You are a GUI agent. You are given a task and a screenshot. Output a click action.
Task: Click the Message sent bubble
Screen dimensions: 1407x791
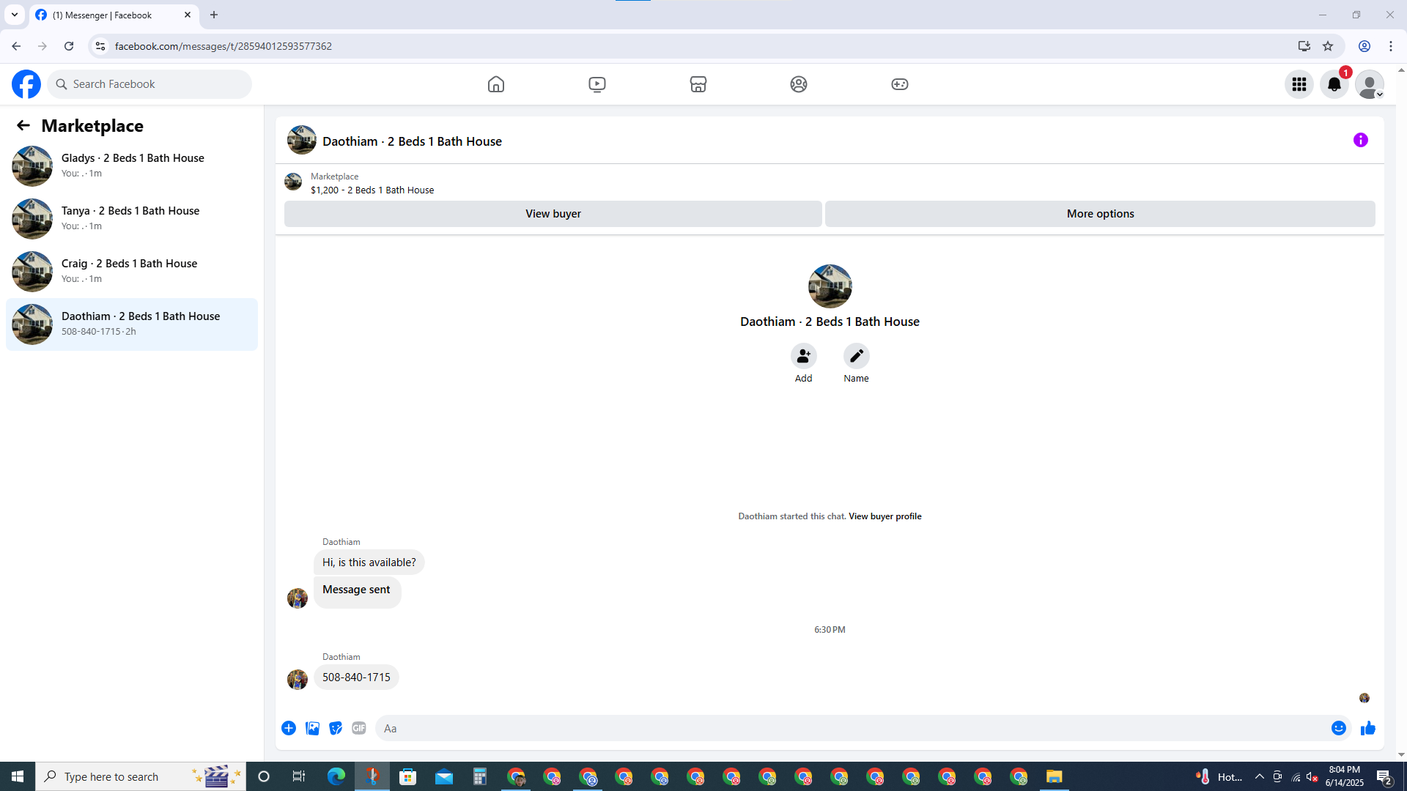[357, 592]
